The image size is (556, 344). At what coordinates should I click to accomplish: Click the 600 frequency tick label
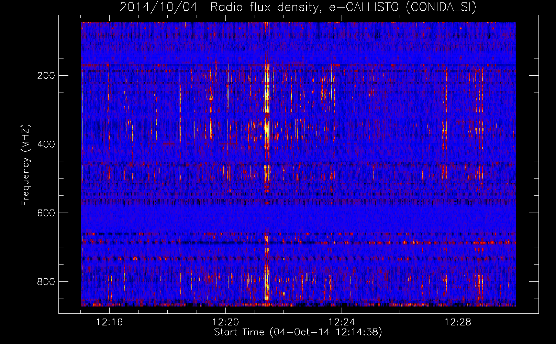46,213
